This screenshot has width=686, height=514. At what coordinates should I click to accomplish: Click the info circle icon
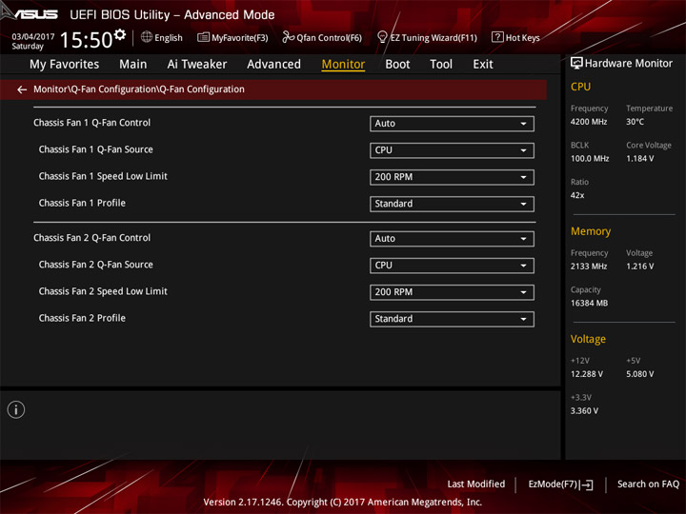pos(16,410)
